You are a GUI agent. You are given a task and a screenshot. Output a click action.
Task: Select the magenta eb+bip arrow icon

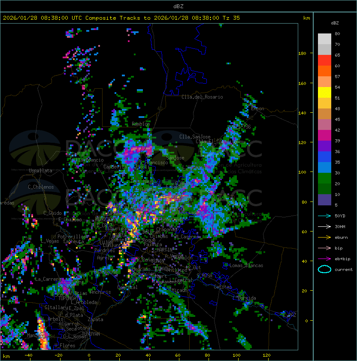pos(324,259)
